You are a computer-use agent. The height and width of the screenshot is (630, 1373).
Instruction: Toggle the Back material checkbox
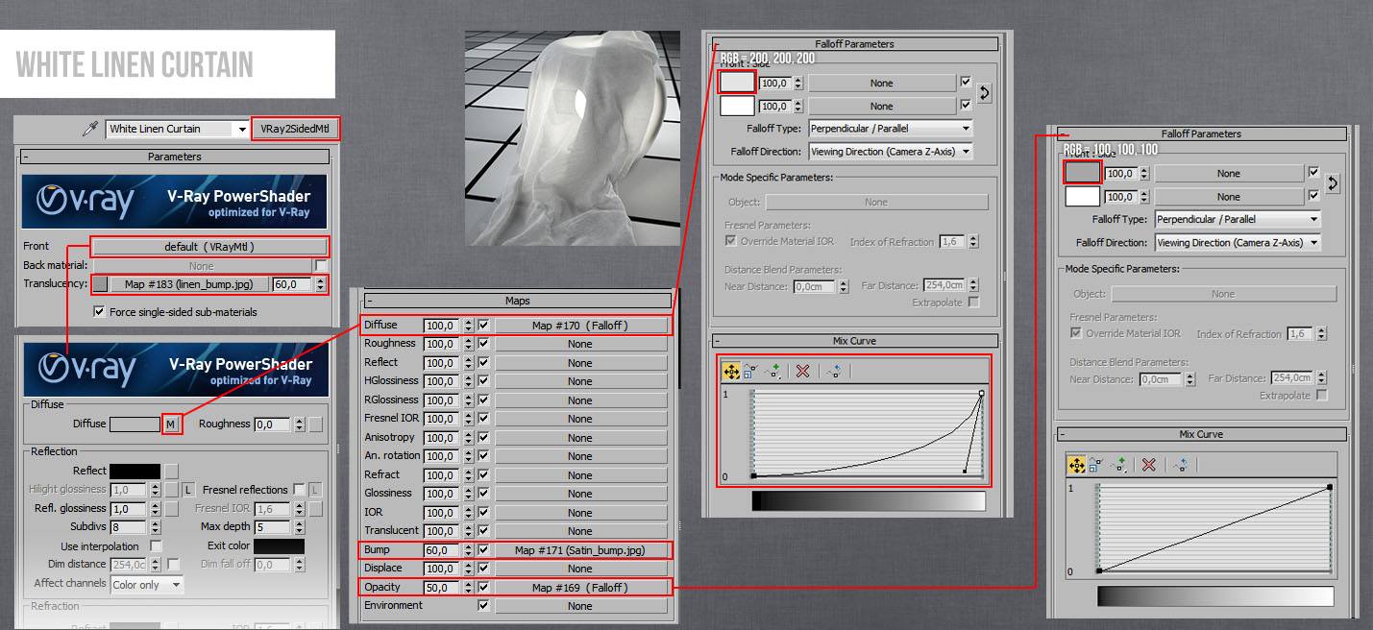322,265
